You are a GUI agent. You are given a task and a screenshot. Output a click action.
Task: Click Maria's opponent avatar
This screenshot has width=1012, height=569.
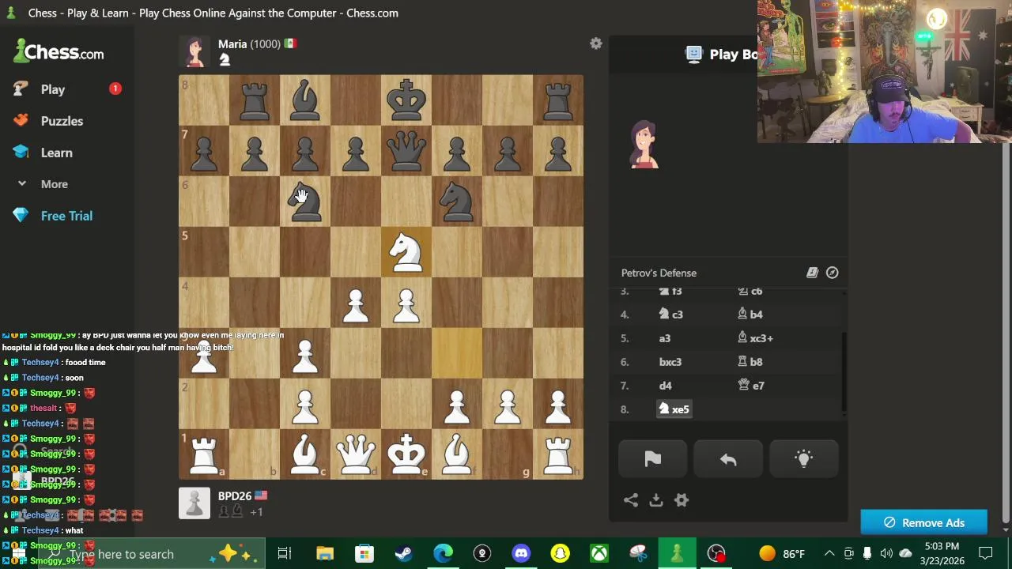pyautogui.click(x=194, y=51)
